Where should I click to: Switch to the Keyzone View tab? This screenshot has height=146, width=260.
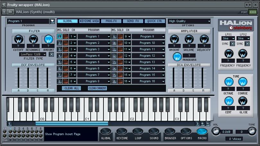pyautogui.click(x=89, y=21)
